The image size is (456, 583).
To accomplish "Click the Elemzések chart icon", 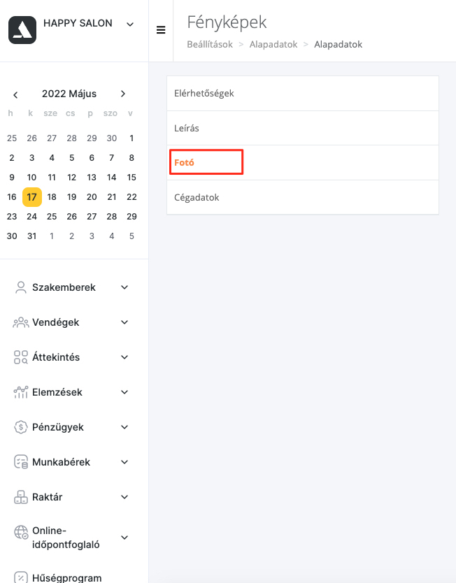I will coord(21,392).
